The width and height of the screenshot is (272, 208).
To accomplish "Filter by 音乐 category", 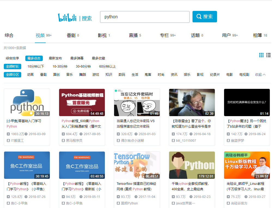I will coord(69,75).
